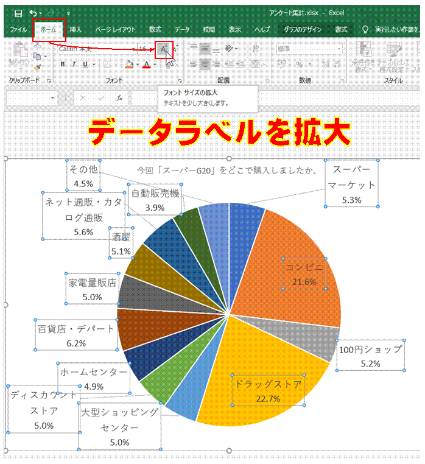The image size is (425, 464).
Task: Click the Increase Font Size button
Action: coord(164,49)
